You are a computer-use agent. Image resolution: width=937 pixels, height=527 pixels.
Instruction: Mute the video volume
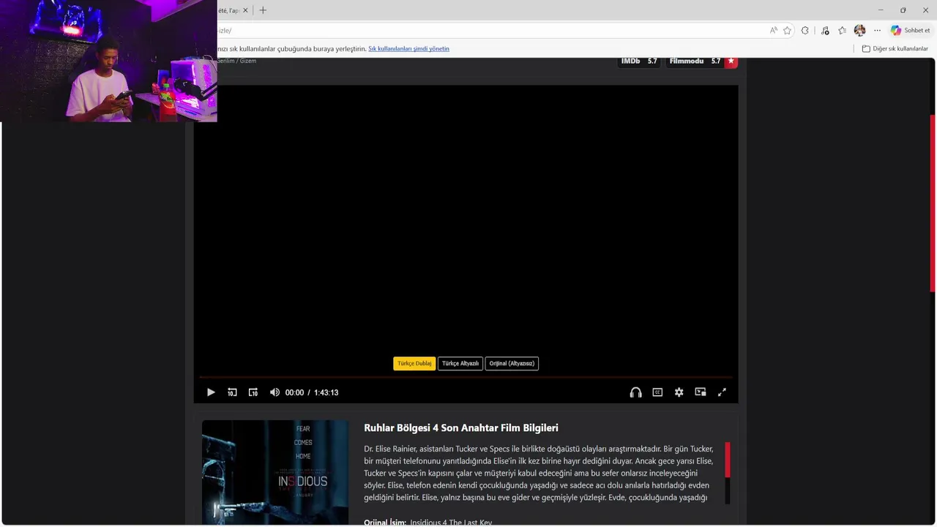[x=275, y=392]
